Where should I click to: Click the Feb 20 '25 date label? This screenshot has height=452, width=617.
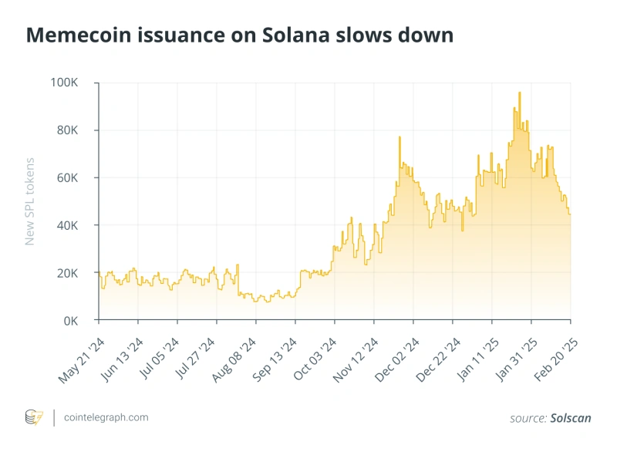[x=556, y=359]
